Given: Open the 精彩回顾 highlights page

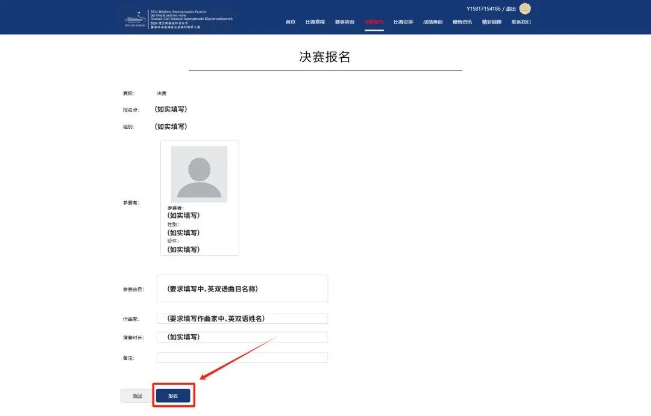Looking at the screenshot, I should 492,22.
